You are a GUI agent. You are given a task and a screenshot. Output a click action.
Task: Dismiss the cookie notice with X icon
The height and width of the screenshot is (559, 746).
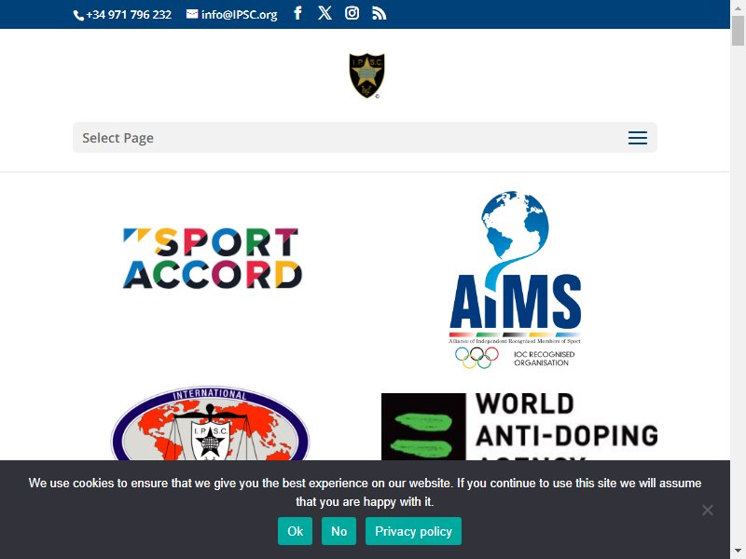708,510
